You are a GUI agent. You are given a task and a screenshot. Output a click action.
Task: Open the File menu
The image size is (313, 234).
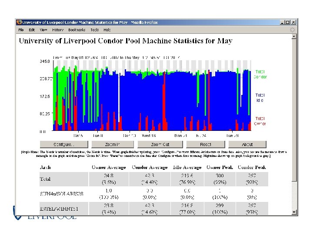[21, 30]
